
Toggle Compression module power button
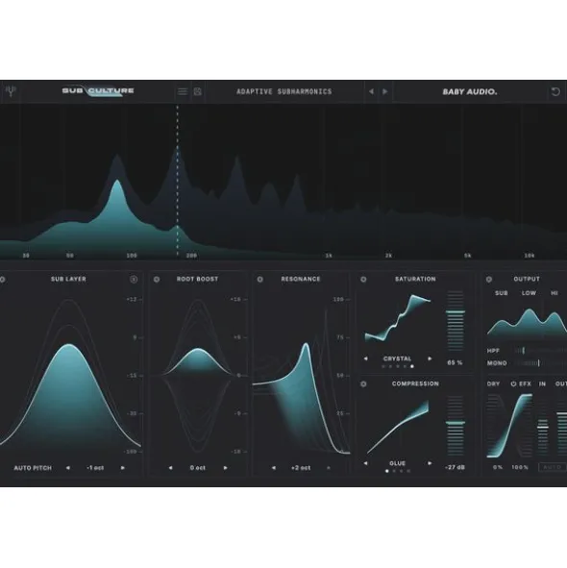click(x=363, y=384)
